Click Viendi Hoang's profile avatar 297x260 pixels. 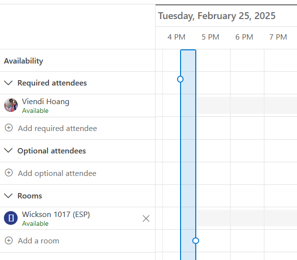[x=11, y=105]
